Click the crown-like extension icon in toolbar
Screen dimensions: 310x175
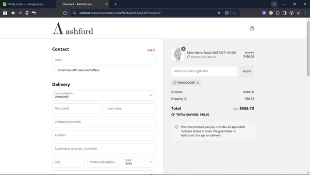[298, 13]
